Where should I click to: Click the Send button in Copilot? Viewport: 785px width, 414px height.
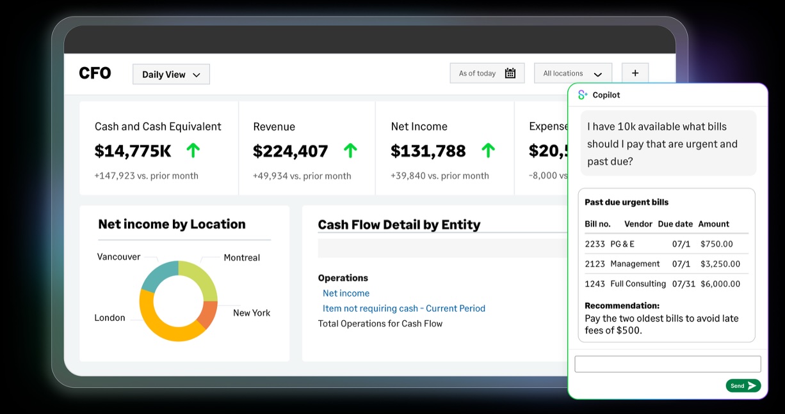[743, 385]
